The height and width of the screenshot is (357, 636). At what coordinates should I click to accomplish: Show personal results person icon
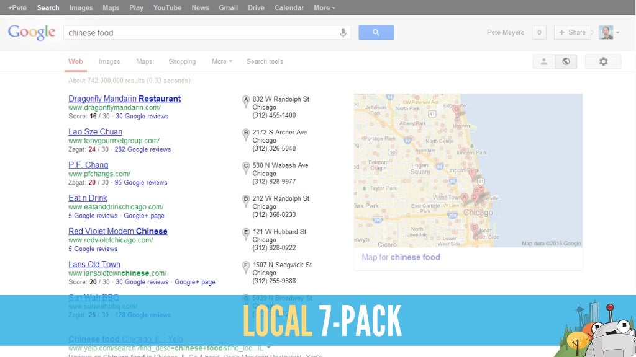(544, 61)
